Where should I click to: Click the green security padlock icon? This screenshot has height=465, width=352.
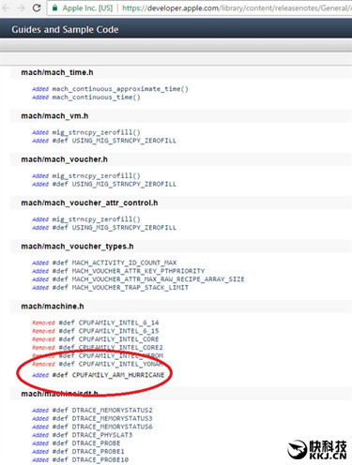tap(55, 7)
